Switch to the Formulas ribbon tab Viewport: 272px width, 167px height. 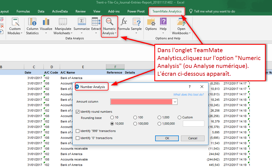(x=23, y=11)
